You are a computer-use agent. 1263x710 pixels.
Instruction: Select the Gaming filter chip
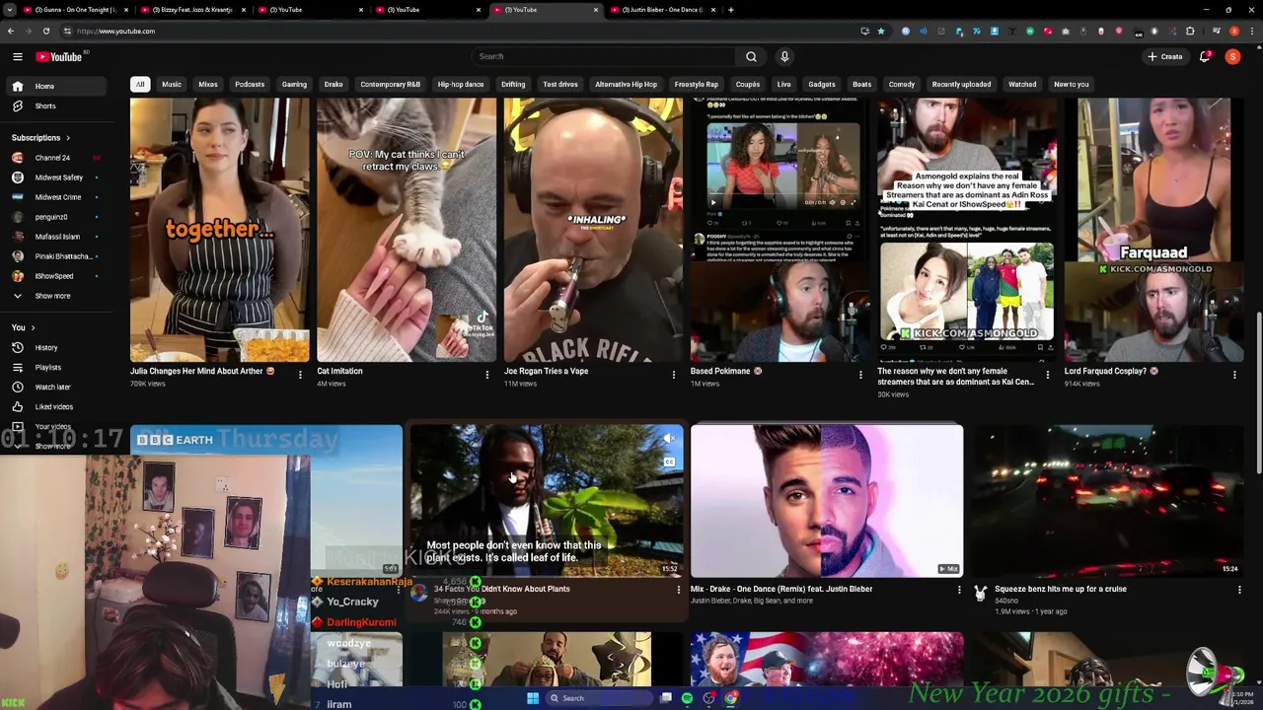[x=294, y=84]
